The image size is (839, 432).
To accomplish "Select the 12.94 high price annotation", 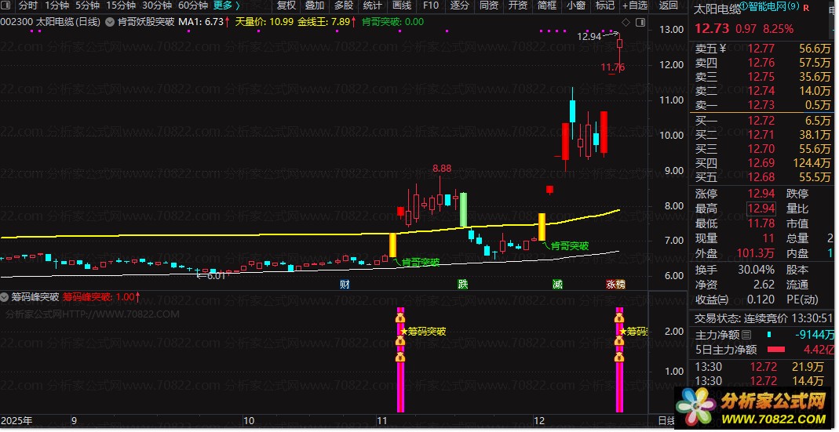I will tap(589, 37).
